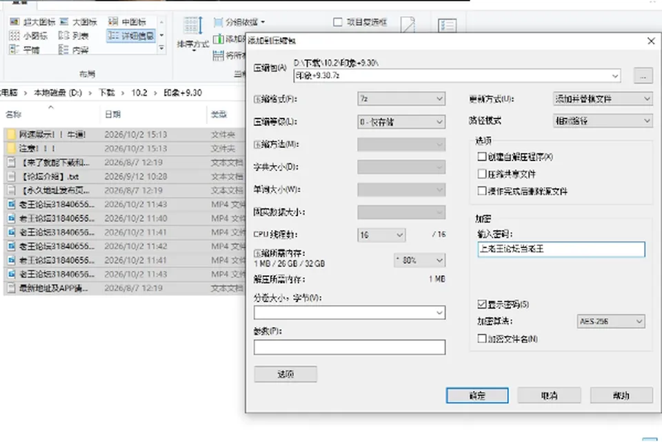Tick 操作完成后删除源文件 checkbox
The width and height of the screenshot is (662, 442).
482,191
